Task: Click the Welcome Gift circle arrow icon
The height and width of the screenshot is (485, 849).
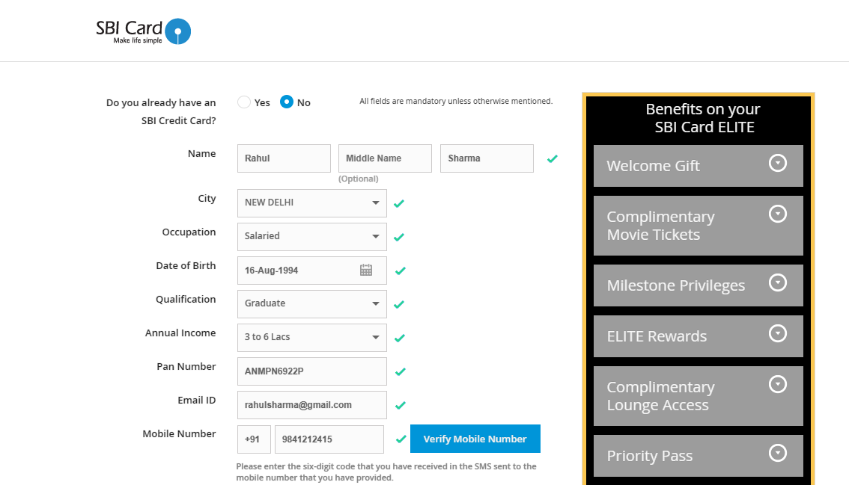Action: (x=778, y=163)
